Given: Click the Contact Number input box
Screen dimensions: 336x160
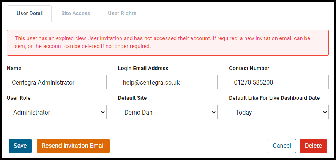Looking at the screenshot, I should (x=279, y=82).
